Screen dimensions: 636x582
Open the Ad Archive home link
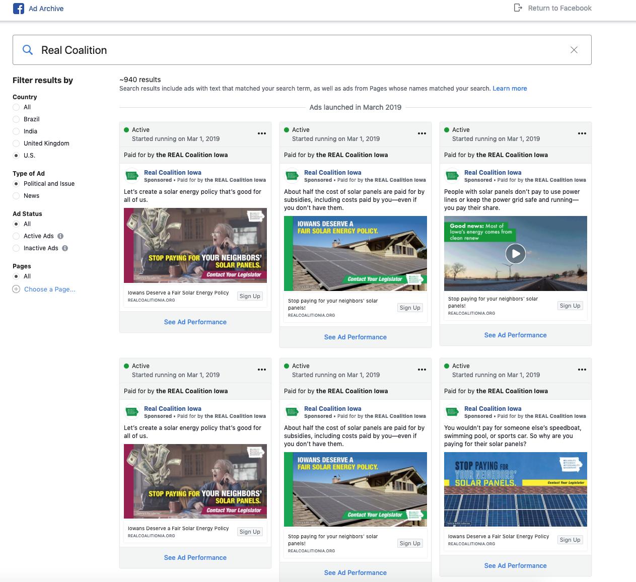point(46,9)
